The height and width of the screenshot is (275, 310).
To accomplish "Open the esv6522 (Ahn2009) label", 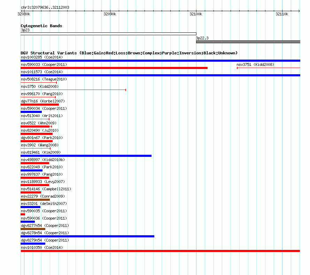I will (x=39, y=123).
